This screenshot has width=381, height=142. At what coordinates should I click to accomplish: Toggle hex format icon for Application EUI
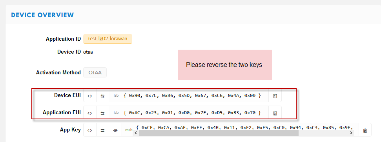90,113
